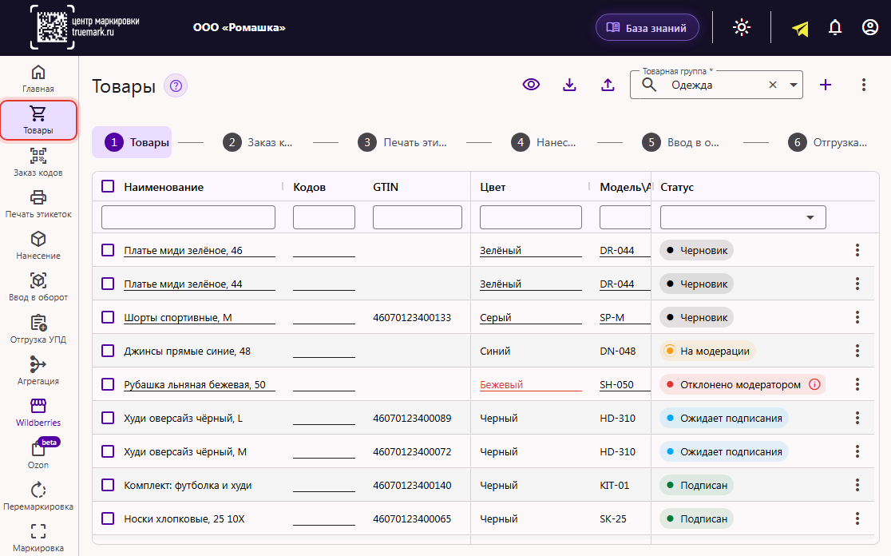Open actions menu for Худи оверсайз чёрный, L
This screenshot has height=556, width=891.
tap(857, 418)
